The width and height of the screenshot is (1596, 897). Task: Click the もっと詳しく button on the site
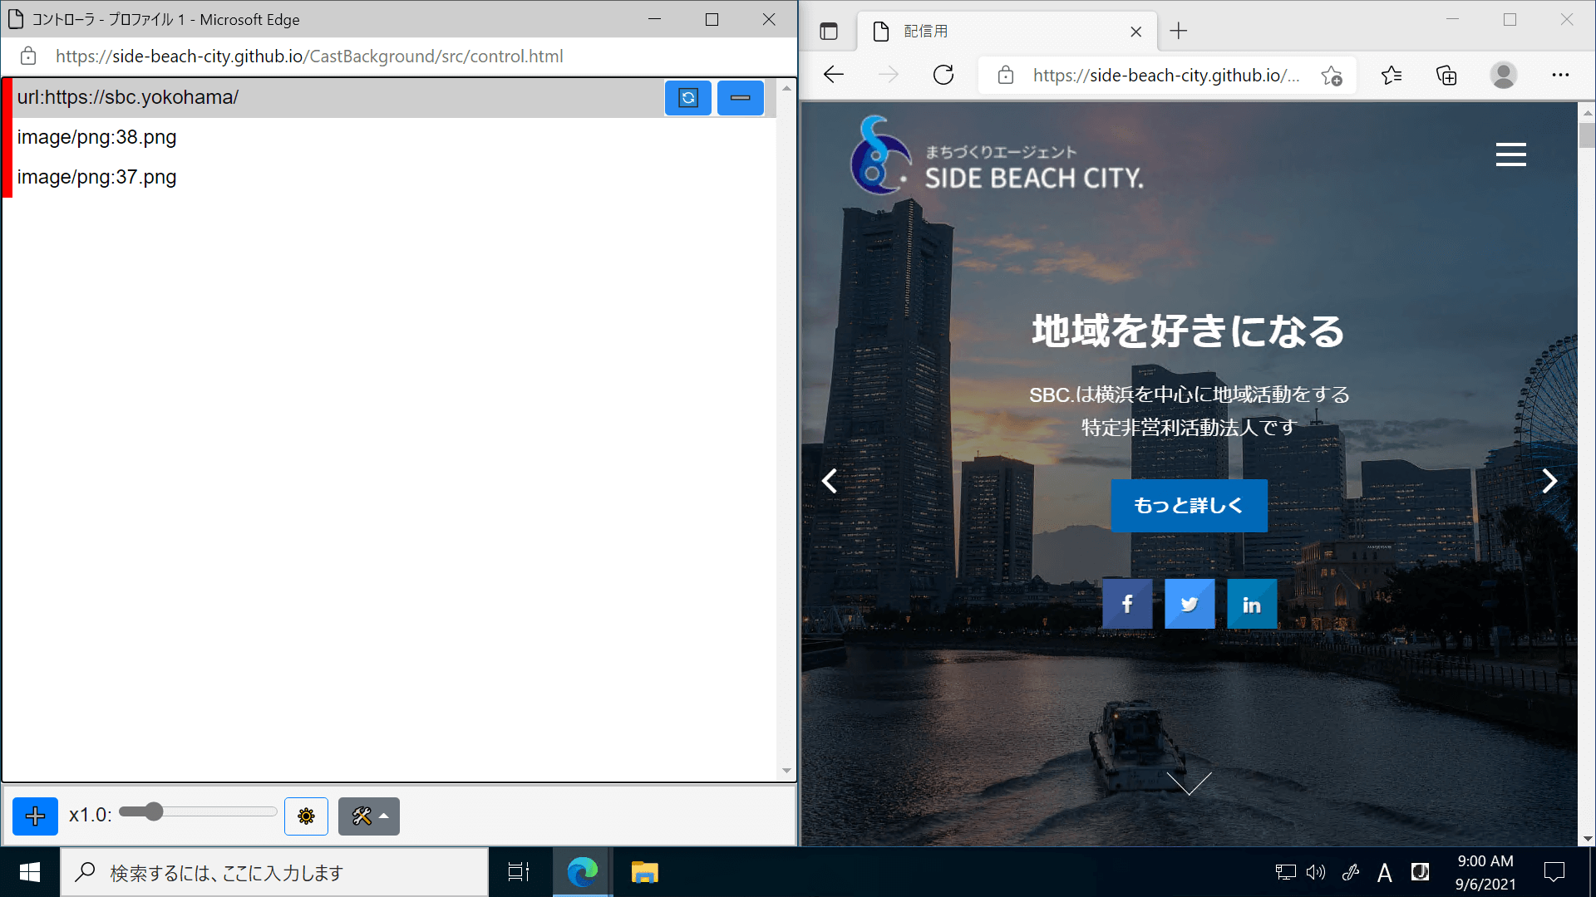(1189, 505)
